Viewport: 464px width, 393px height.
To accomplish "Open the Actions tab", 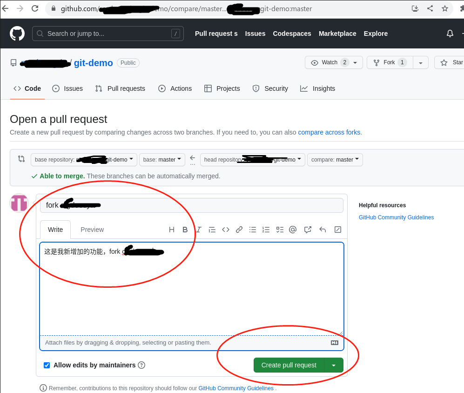I will pyautogui.click(x=175, y=88).
